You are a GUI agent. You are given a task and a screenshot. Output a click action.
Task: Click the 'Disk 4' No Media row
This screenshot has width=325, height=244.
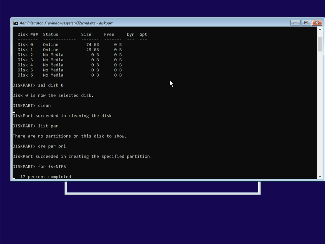click(70, 65)
